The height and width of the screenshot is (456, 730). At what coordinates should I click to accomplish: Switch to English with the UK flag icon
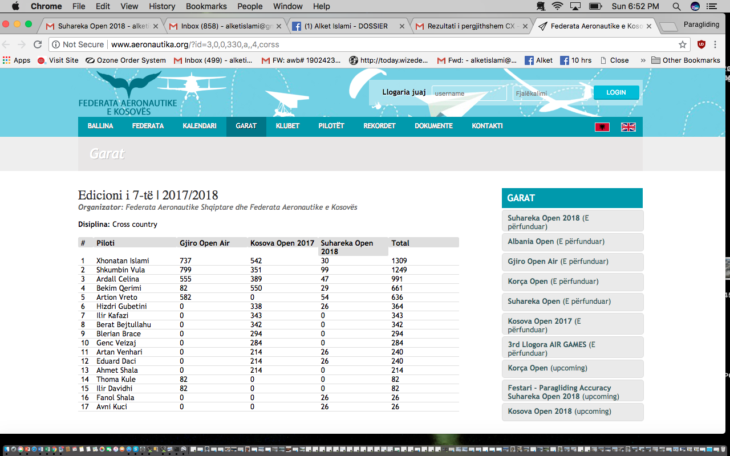[628, 127]
